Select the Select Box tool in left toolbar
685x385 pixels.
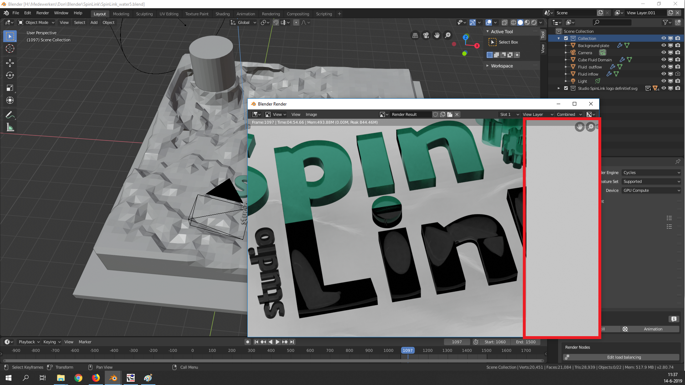[x=10, y=36]
